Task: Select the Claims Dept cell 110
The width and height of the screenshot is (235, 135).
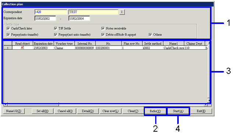Action: [195, 48]
